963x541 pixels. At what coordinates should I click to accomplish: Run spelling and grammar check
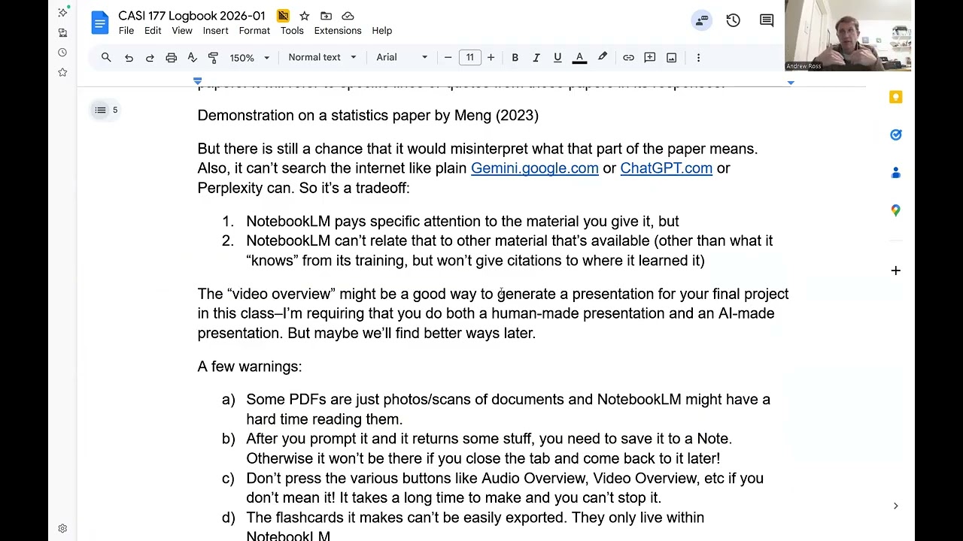click(x=192, y=57)
